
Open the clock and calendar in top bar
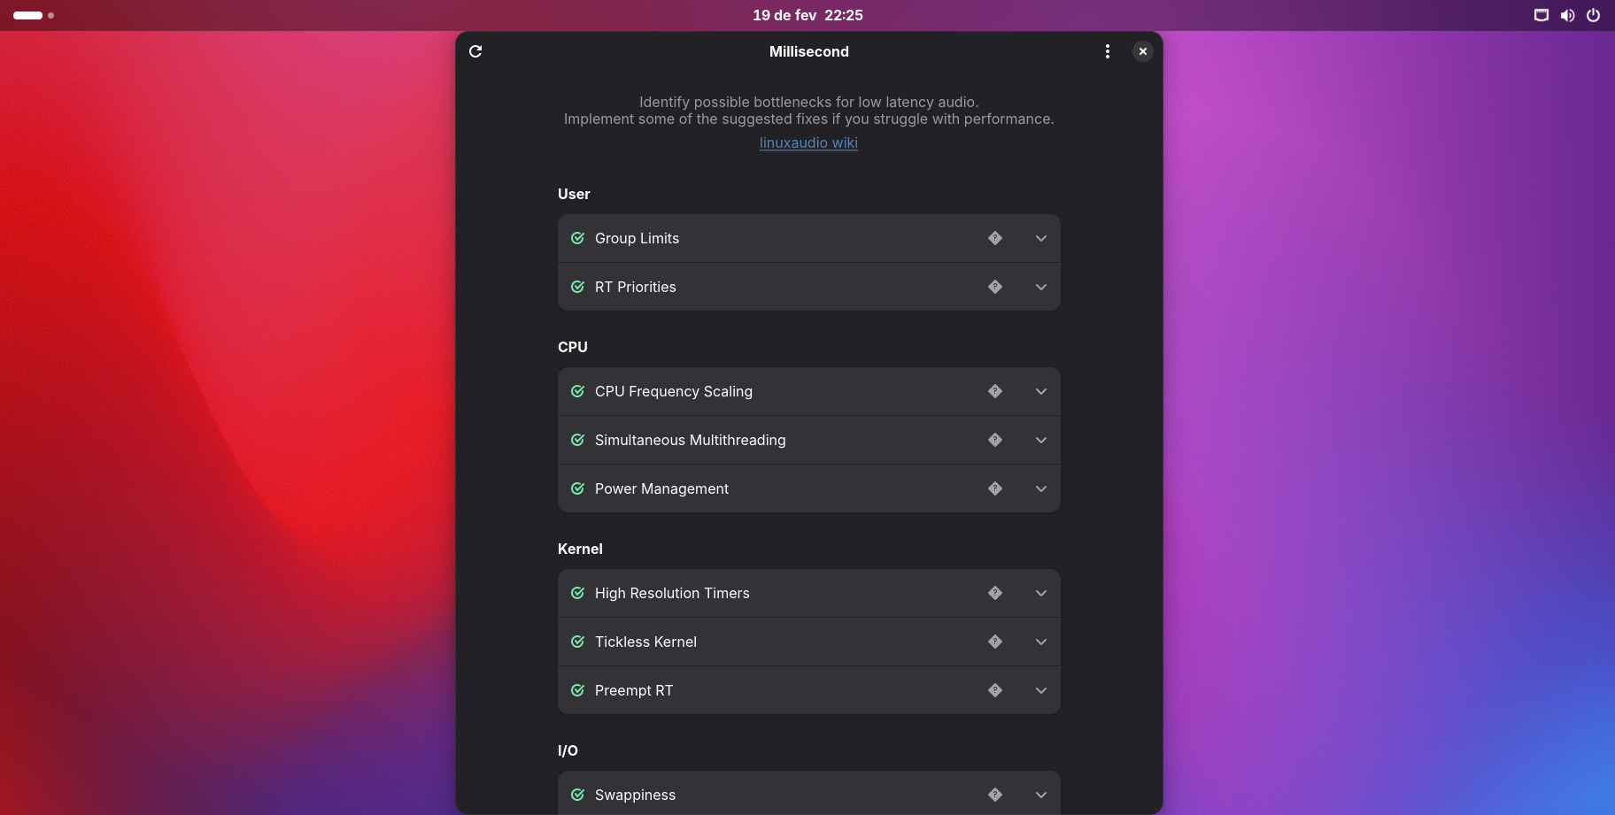click(807, 15)
